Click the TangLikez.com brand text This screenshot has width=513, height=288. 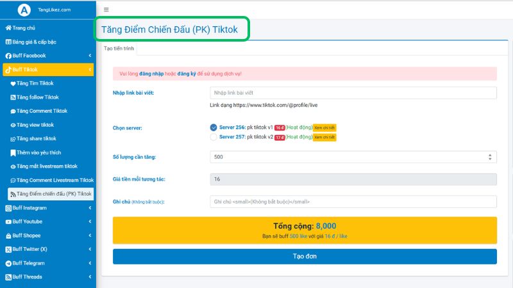point(54,10)
